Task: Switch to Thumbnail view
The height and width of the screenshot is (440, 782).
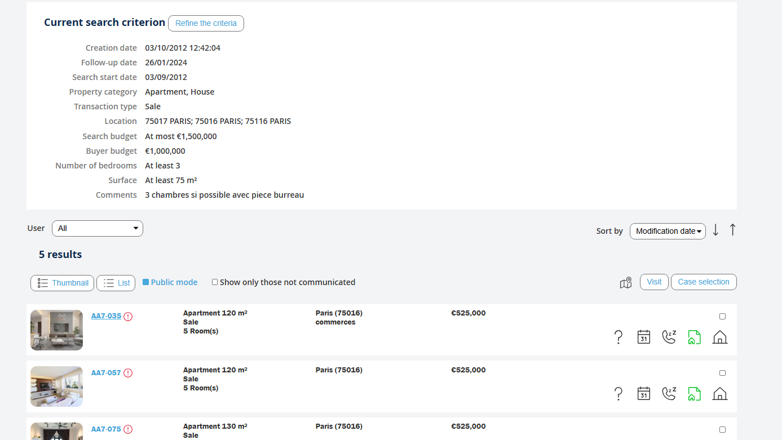Action: [63, 283]
